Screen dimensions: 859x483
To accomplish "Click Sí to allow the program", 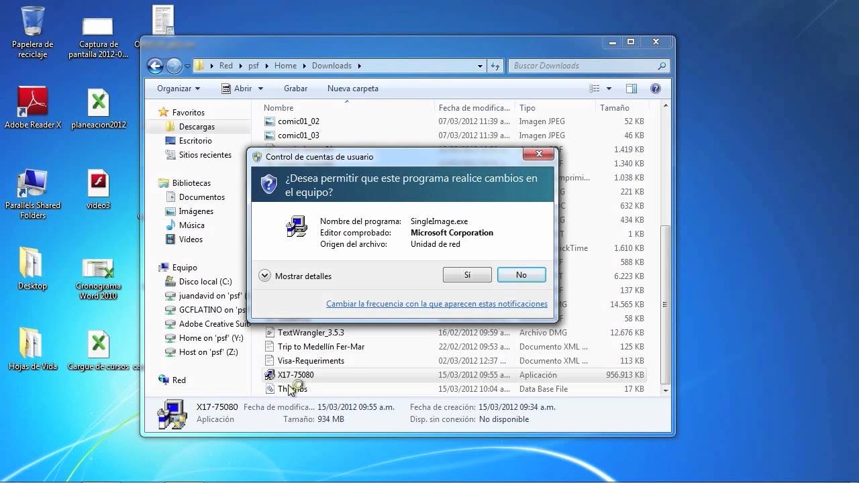I will tap(467, 275).
